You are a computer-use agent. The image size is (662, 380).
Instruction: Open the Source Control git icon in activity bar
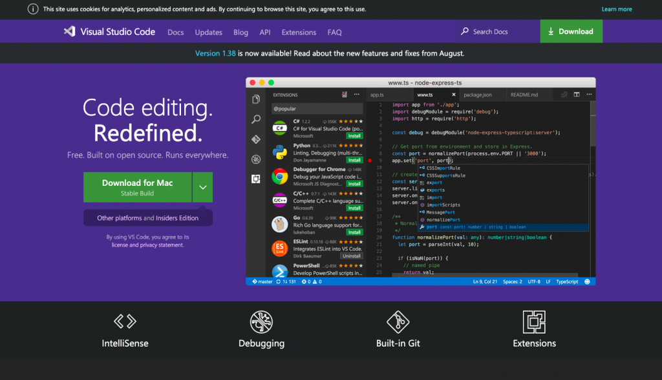256,139
